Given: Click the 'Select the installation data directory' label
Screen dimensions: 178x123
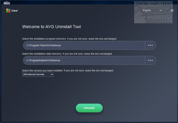Looking at the screenshot, I should click(67, 54).
